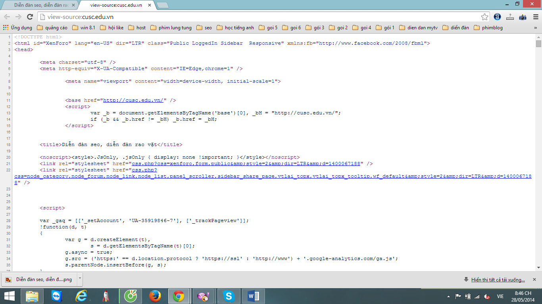Open the Windows Start button
Screen dimensions: 542x304
coord(10,296)
